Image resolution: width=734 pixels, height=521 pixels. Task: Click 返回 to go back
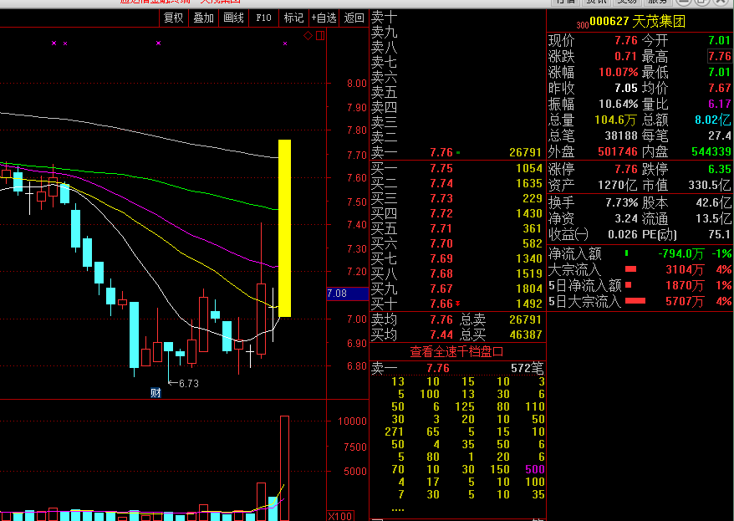(x=354, y=18)
